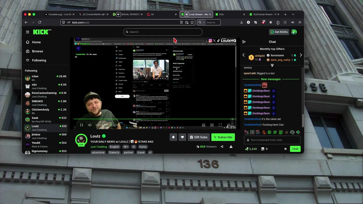Screen dimensions: 363x204
Task: Click the green Chat send button
Action: tap(295, 149)
